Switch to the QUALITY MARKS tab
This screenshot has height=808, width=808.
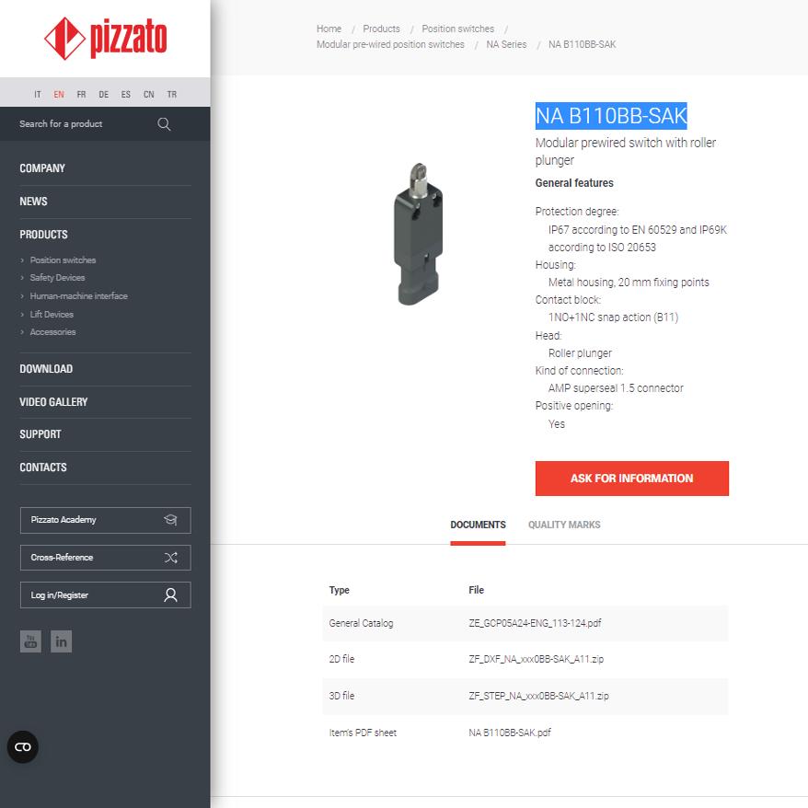[x=564, y=525]
